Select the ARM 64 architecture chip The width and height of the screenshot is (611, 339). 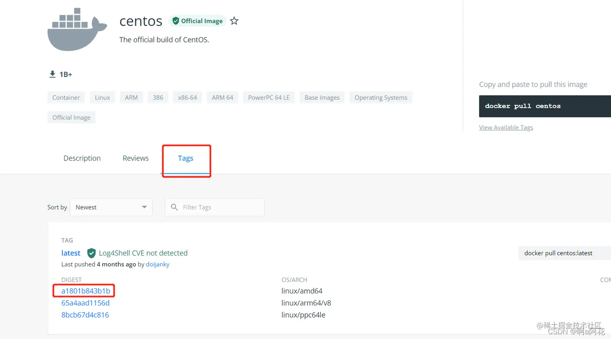click(x=223, y=98)
